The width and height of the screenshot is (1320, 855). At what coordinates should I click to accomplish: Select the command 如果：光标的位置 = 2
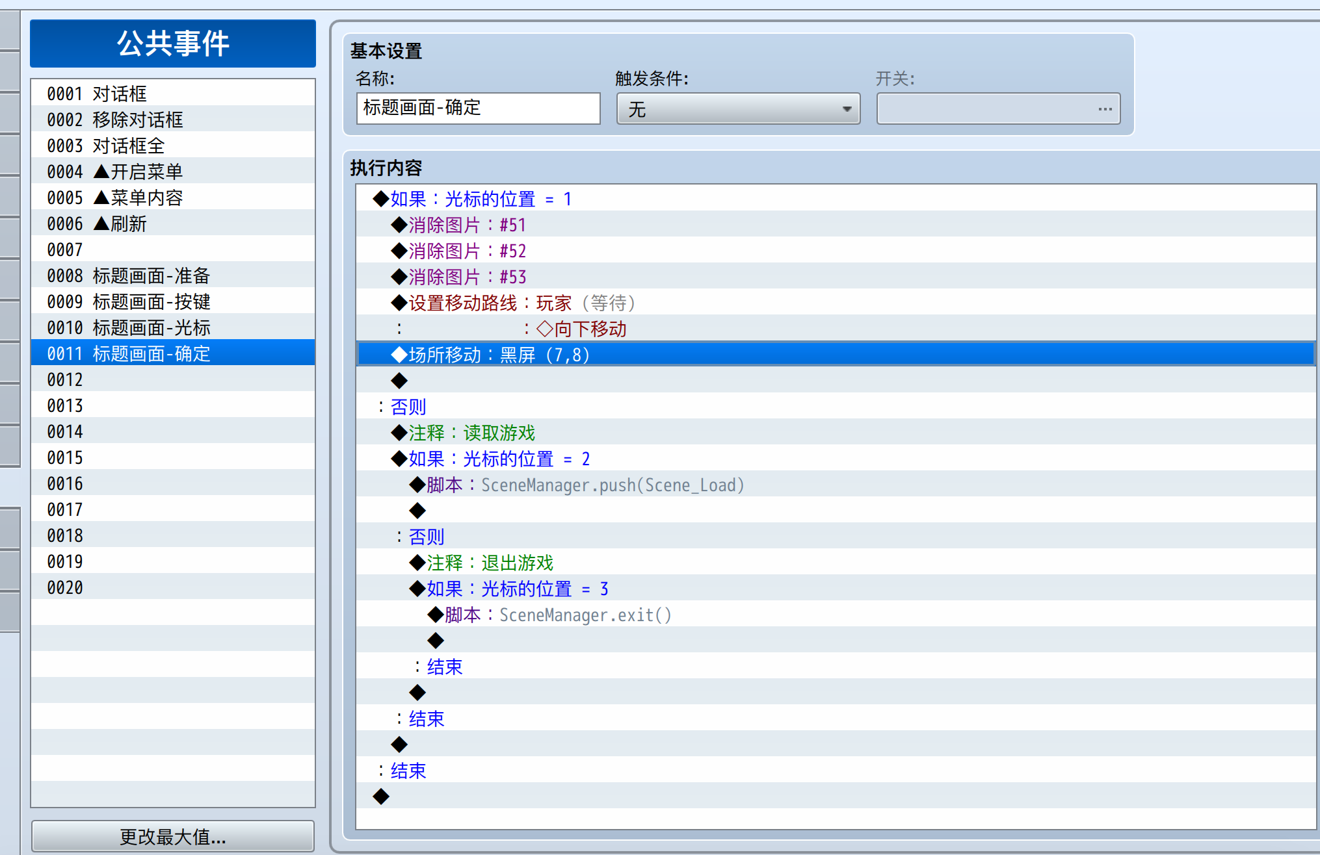click(x=836, y=458)
